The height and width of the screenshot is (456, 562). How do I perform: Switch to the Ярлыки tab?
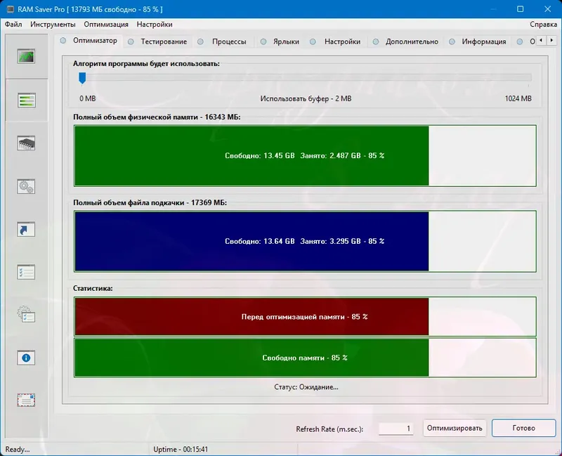(x=280, y=41)
